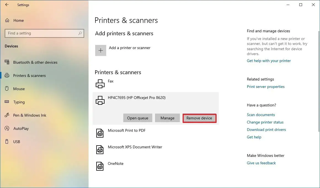This screenshot has width=320, height=188.
Task: Open Bluetooth & other devices section
Action: 35,62
